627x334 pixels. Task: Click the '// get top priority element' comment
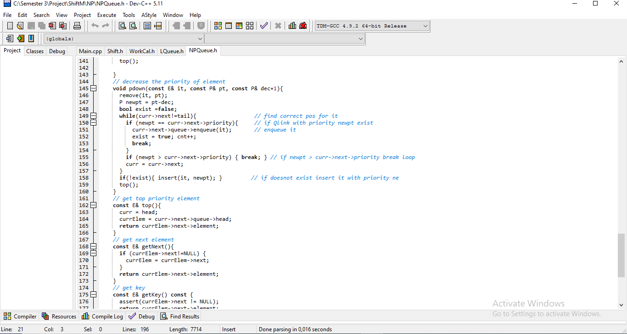pyautogui.click(x=156, y=198)
